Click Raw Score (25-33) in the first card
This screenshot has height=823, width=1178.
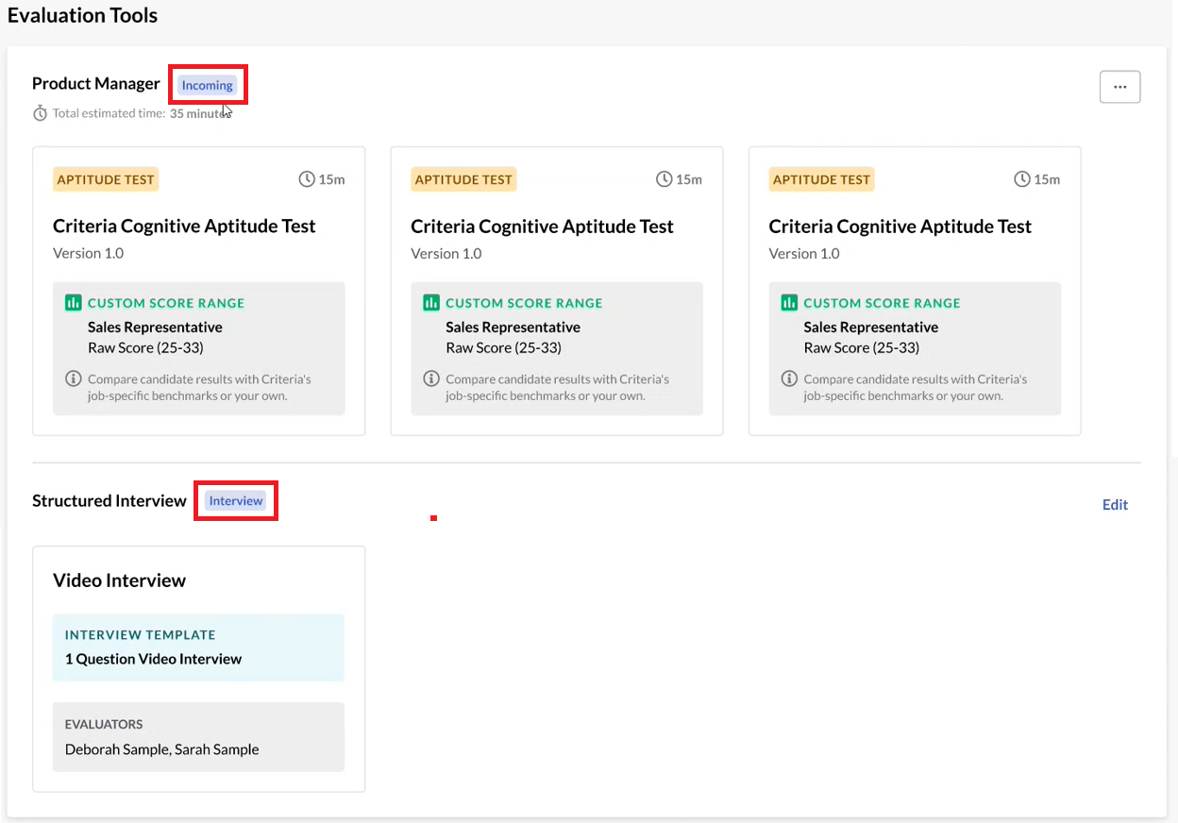145,348
